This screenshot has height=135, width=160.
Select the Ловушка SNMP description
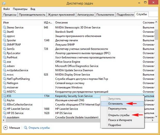(x=65, y=45)
